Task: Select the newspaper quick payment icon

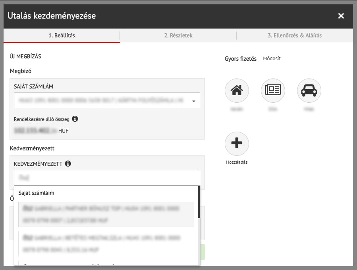Action: click(273, 91)
